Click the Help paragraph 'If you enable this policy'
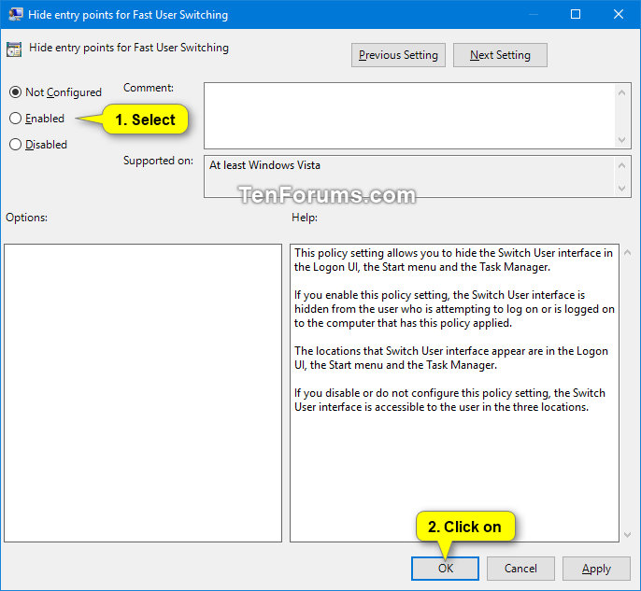641x591 pixels. pos(454,309)
